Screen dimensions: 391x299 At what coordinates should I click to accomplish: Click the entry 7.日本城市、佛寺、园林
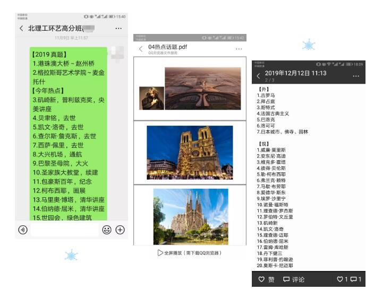283,131
